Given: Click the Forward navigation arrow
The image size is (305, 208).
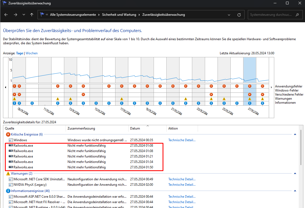Looking at the screenshot, I should pyautogui.click(x=15, y=15).
